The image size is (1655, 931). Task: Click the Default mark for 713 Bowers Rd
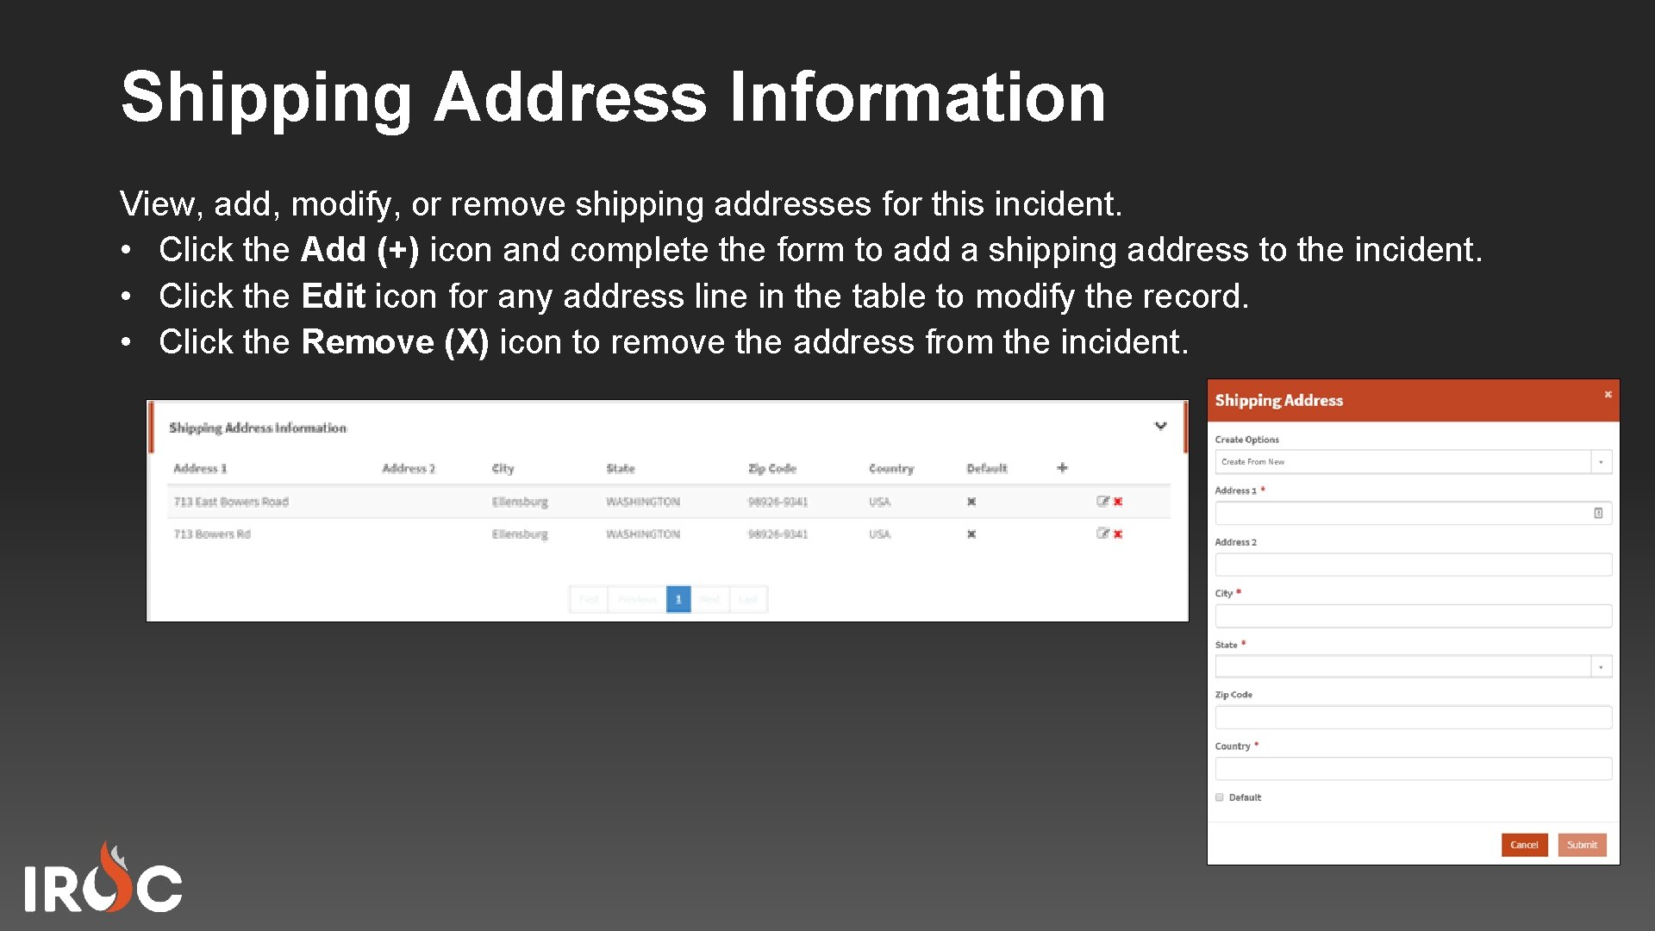tap(971, 534)
